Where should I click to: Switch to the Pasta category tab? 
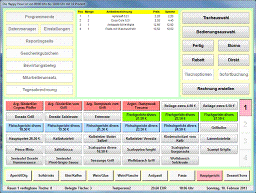182,175
